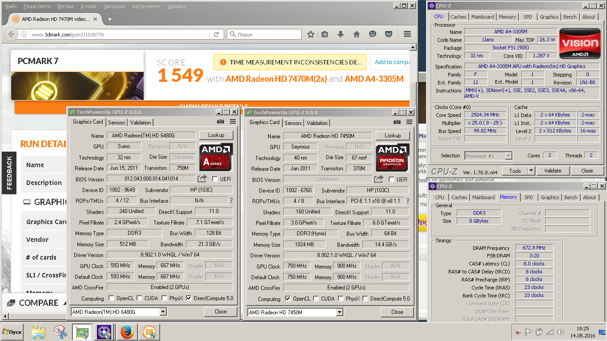Open hamburger menu in HD 6480G GPU-Z window
Screen dimensions: 607x341
(233, 121)
